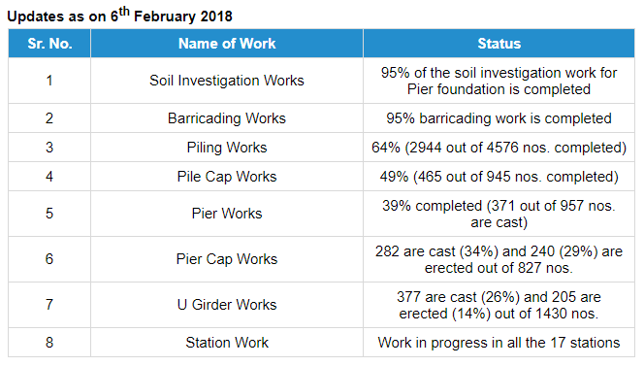Click the Status column header
Viewport: 644px width, 366px height.
pos(499,43)
